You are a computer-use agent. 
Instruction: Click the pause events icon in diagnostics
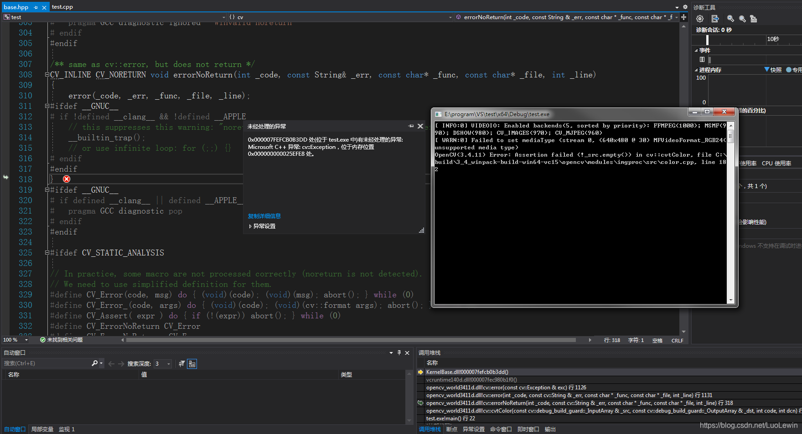click(x=702, y=60)
